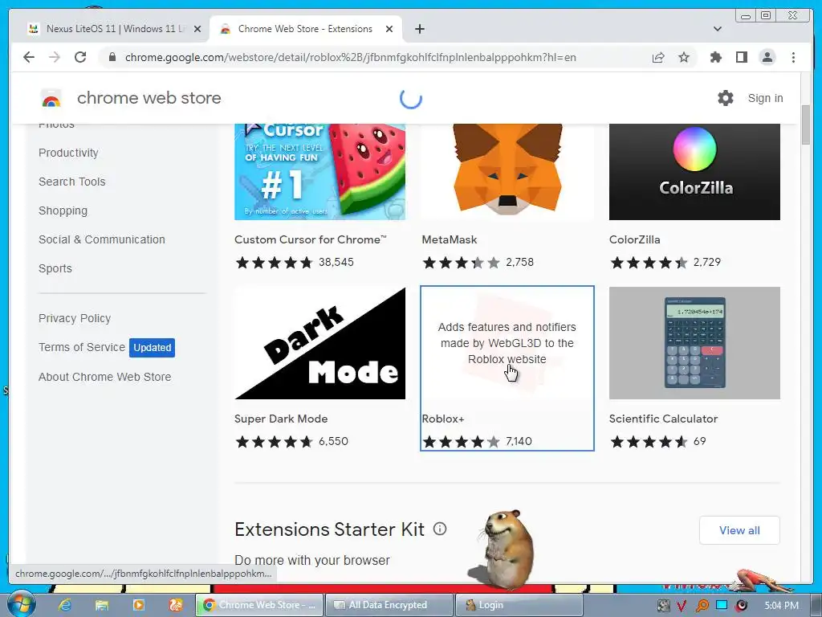
Task: Sign in to Chrome Web Store
Action: [x=765, y=98]
